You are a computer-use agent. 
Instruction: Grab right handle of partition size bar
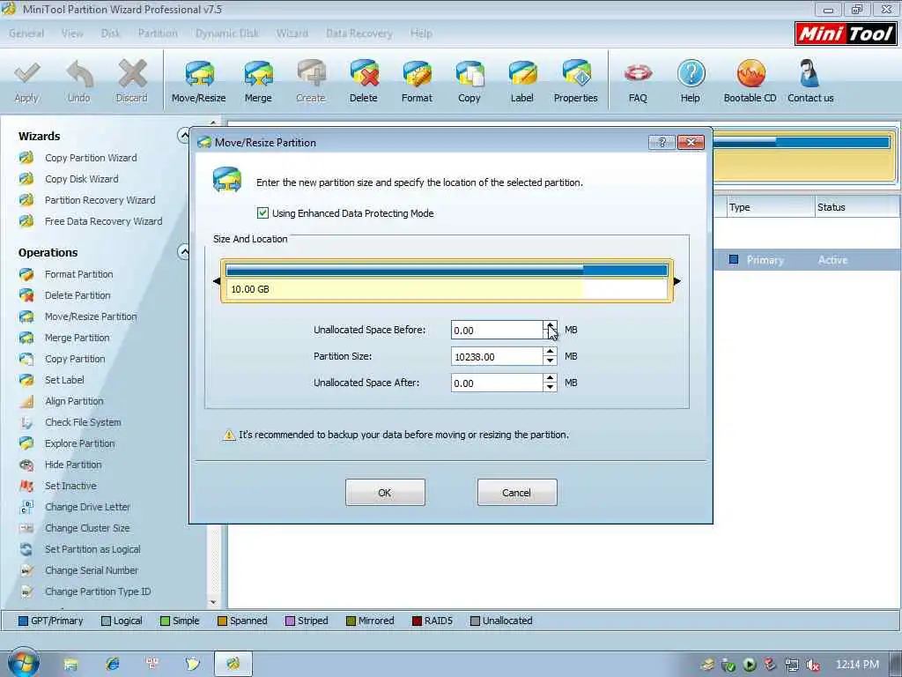coord(677,281)
